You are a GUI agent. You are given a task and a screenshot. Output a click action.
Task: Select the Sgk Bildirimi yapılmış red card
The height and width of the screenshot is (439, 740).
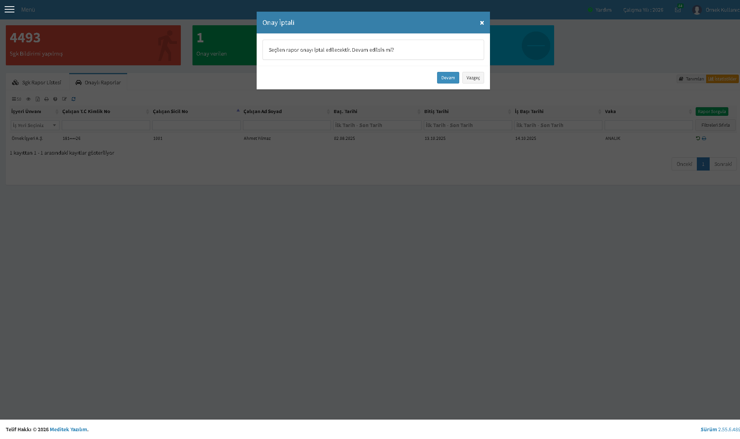[x=93, y=45]
